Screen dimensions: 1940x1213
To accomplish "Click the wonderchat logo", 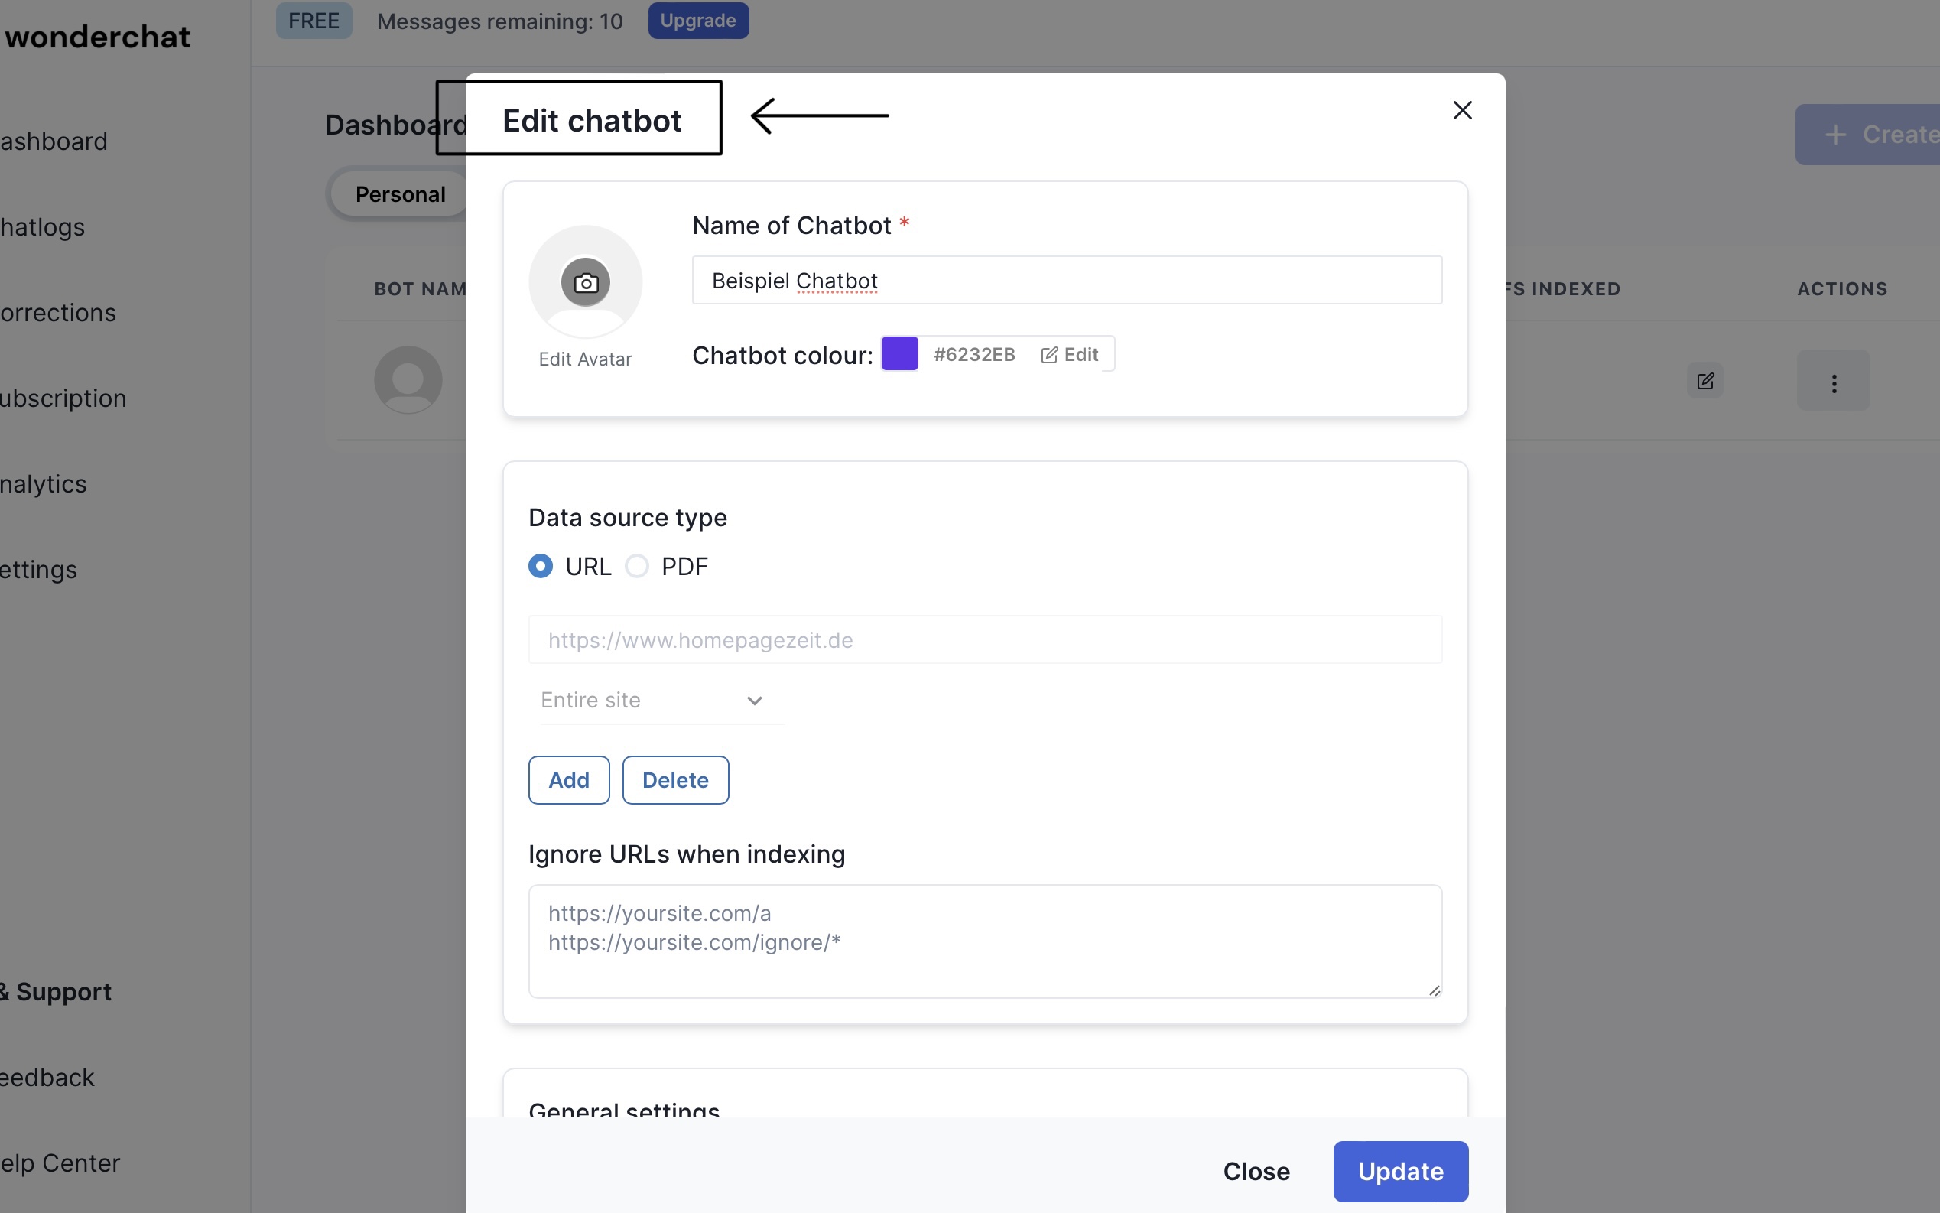I will pos(96,37).
